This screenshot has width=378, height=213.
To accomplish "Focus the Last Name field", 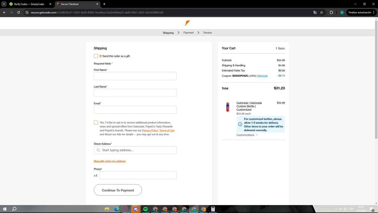I will [x=135, y=93].
